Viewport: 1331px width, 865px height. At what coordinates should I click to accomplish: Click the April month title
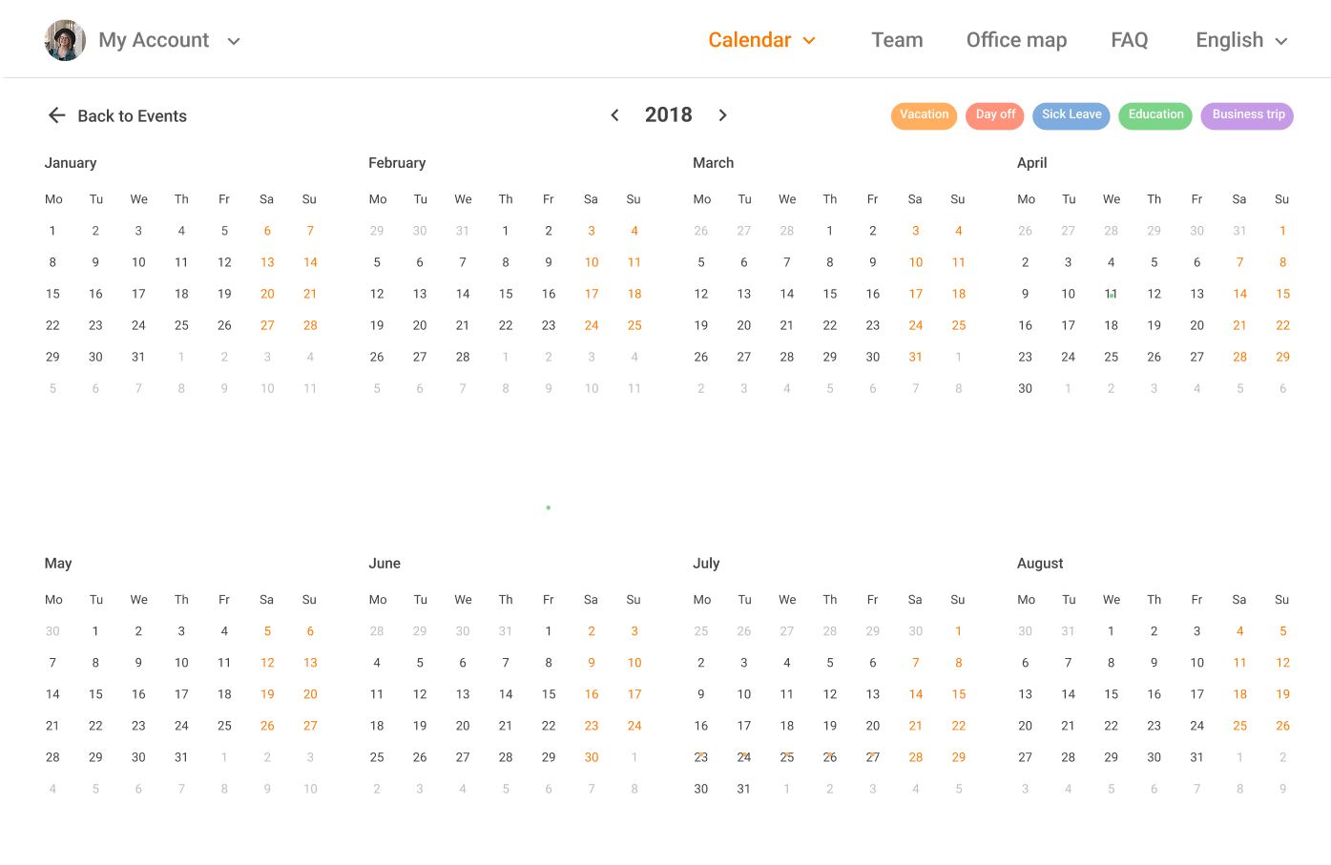click(1032, 163)
